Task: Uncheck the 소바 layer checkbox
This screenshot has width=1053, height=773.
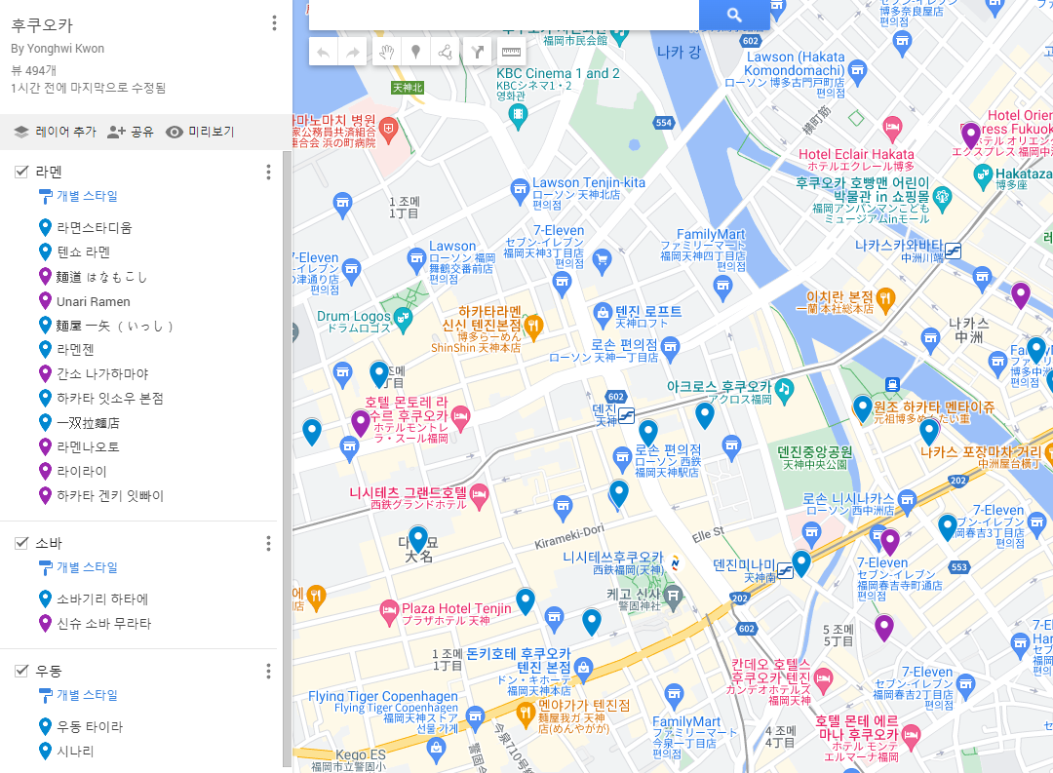Action: click(21, 543)
